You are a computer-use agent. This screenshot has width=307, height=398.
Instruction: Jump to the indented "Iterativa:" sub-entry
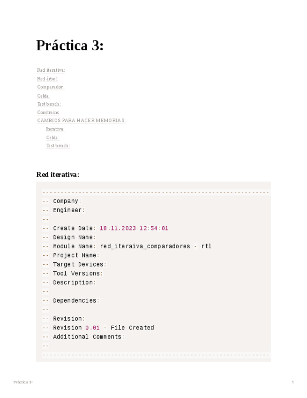[55, 129]
